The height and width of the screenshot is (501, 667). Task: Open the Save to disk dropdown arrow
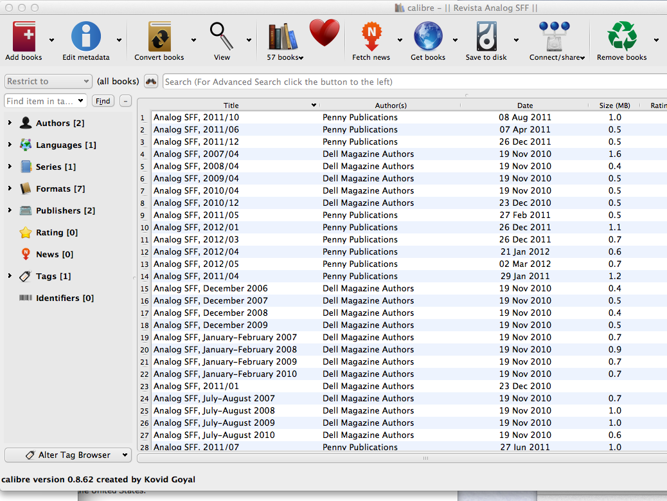click(516, 40)
